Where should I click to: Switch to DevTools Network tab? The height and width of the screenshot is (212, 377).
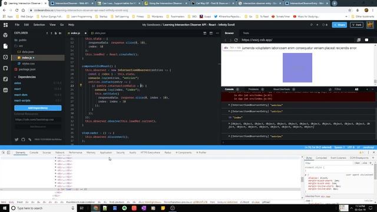(x=59, y=153)
